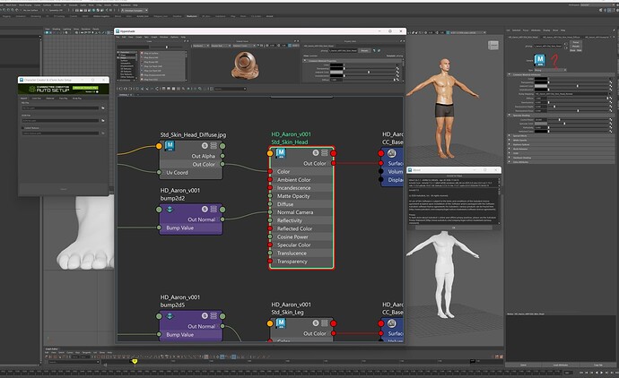Collapse Specular Shading section in Attribute Editor
Image resolution: width=619 pixels, height=378 pixels.
point(510,115)
